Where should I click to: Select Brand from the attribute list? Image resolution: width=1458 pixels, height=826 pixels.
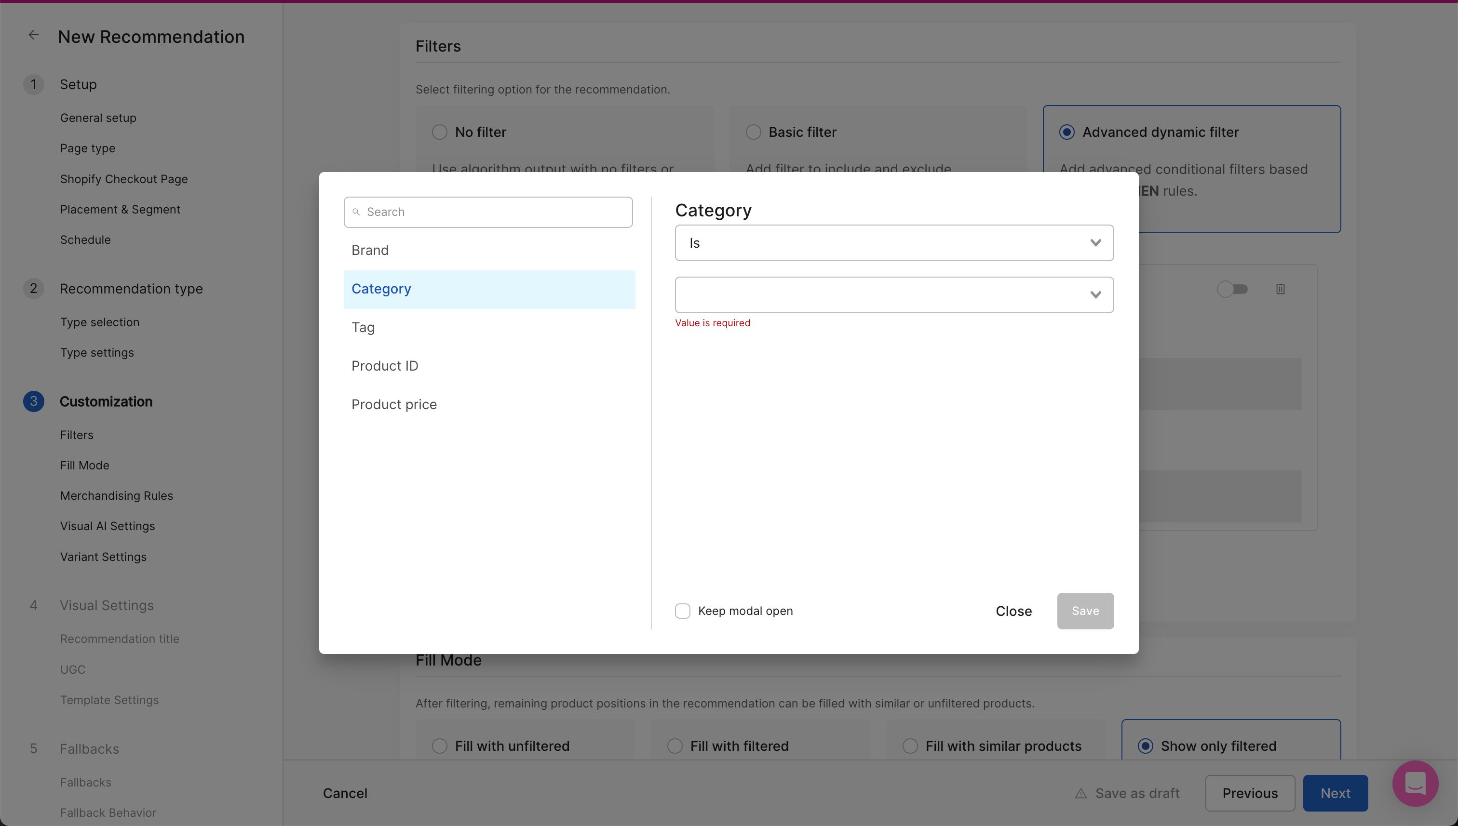(370, 250)
